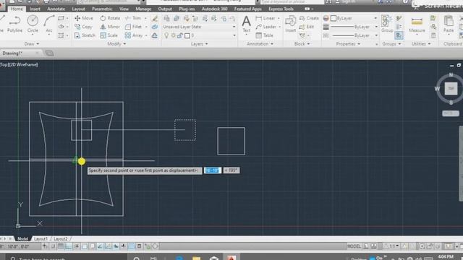Viewport: 463px width, 260px height.
Task: Click the dynamic distance input field
Action: click(x=212, y=170)
